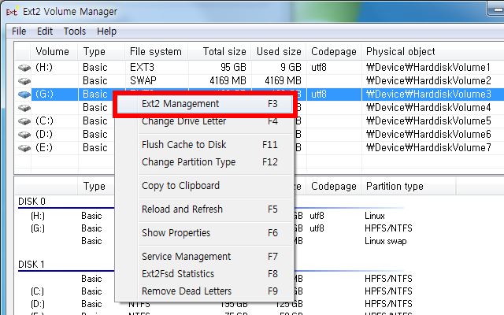Click the D: drive icon in volume list
This screenshot has height=315, width=504.
(24, 135)
